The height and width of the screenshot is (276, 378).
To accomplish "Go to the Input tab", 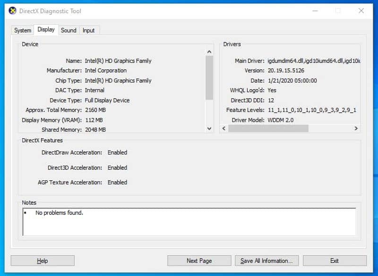I will click(88, 30).
